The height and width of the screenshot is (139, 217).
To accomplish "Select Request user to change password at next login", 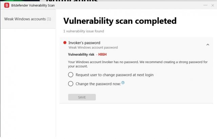I will 71,75.
